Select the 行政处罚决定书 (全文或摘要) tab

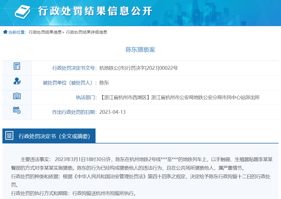(49, 136)
